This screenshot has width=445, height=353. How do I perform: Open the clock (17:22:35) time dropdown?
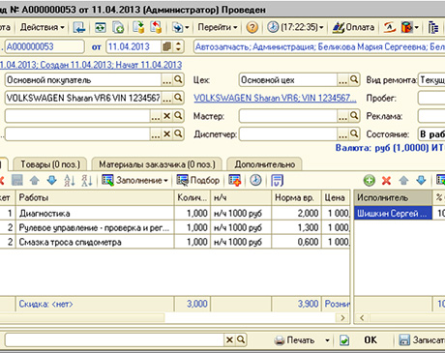pos(295,27)
